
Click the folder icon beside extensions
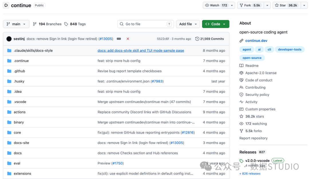tap(9, 173)
